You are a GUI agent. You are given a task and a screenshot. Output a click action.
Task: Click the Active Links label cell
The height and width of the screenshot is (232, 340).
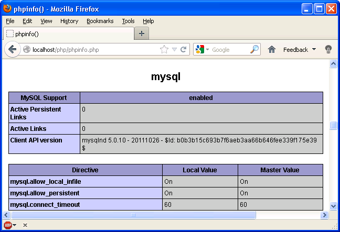coord(44,129)
